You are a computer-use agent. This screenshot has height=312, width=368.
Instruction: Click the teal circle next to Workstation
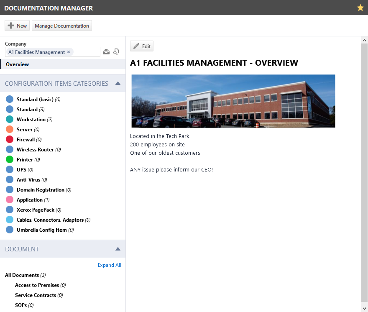[10, 119]
